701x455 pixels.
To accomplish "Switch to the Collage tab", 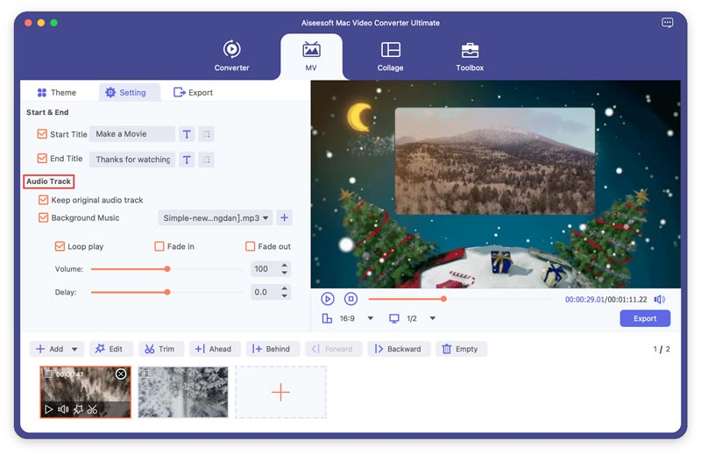I will coord(390,57).
